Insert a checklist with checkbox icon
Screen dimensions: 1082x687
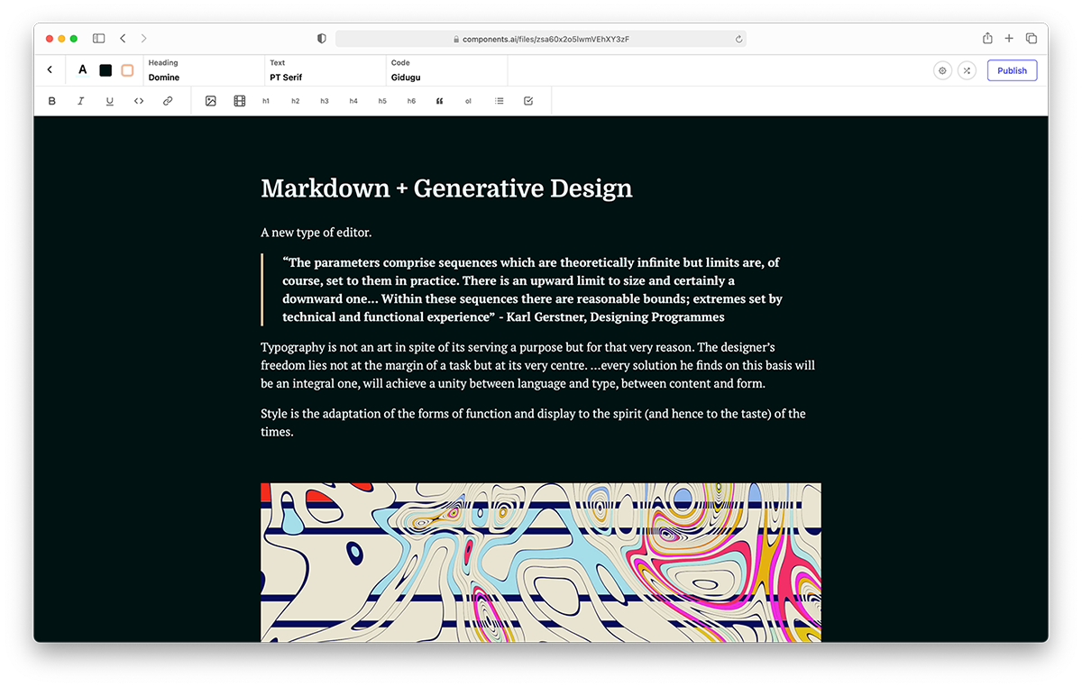527,101
